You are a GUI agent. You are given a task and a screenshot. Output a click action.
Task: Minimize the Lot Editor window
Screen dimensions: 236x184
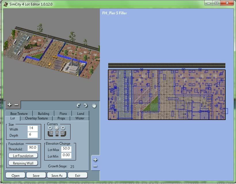pos(209,3)
